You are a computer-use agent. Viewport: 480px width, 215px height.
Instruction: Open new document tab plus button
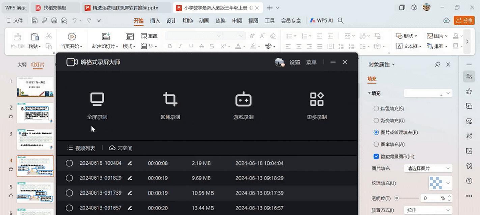click(270, 8)
